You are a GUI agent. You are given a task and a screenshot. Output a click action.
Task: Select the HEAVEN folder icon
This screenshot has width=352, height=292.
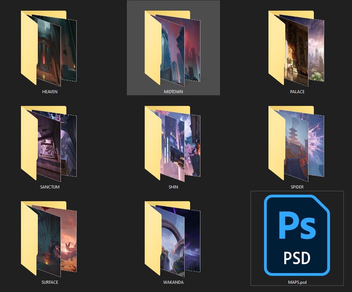[49, 48]
